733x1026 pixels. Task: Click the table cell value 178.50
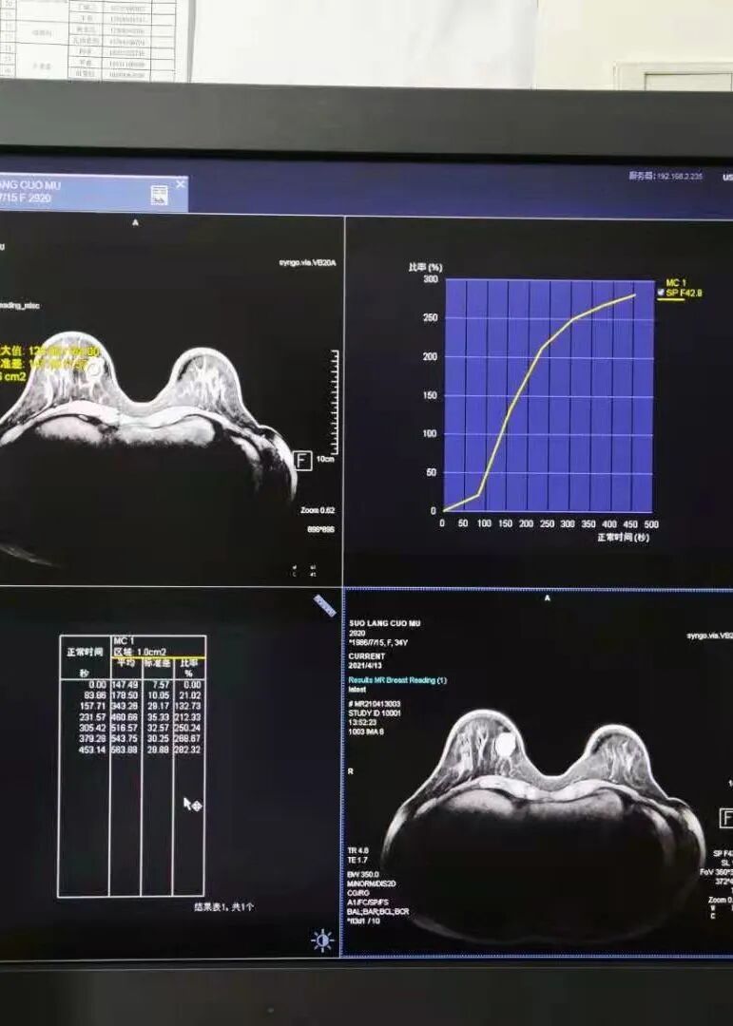[x=125, y=694]
